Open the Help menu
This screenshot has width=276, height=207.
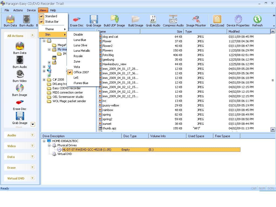tap(53, 10)
